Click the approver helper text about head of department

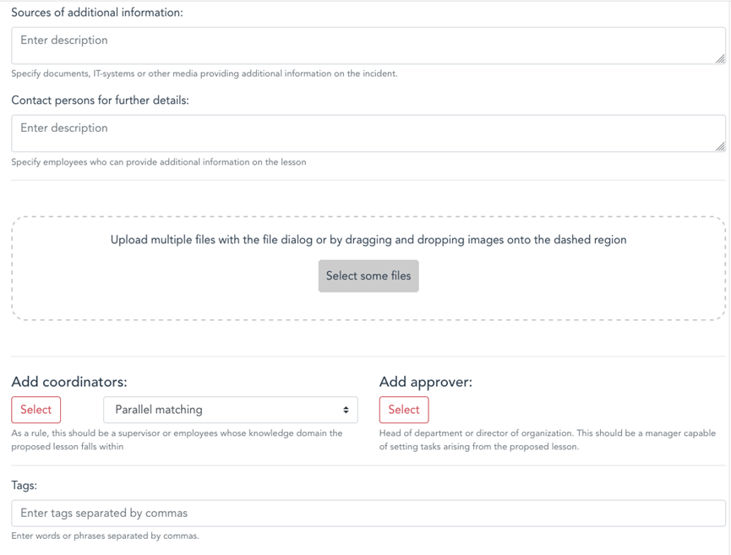pos(548,440)
